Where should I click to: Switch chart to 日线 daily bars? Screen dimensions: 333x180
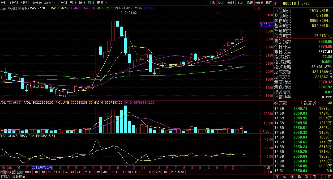[73, 3]
